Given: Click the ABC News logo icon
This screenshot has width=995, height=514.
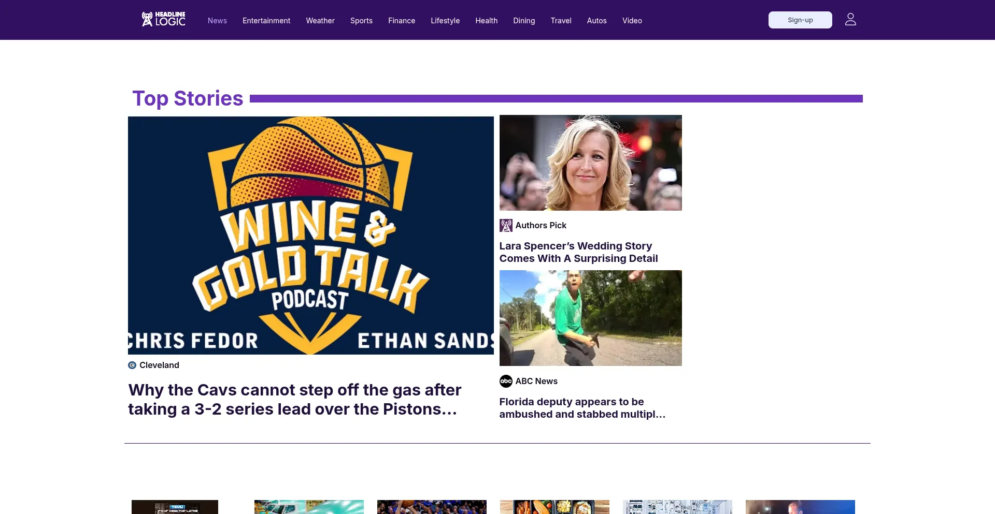Looking at the screenshot, I should tap(506, 381).
